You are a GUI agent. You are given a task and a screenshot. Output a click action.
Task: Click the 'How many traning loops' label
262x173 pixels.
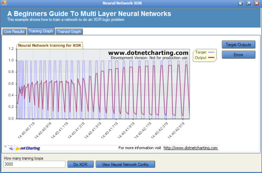[24, 158]
